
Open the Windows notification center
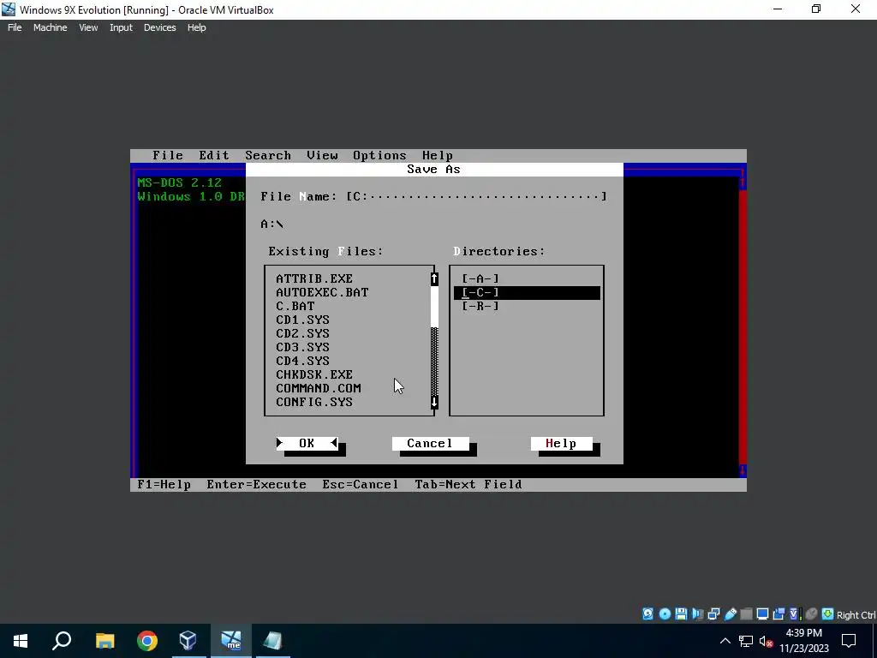tap(849, 641)
